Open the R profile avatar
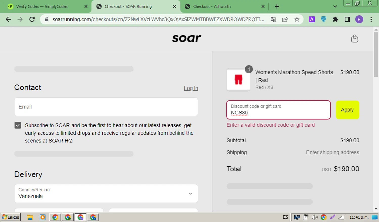This screenshot has width=379, height=222. [x=359, y=19]
